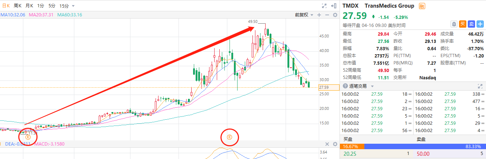The height and width of the screenshot is (159, 486).
Task: Click the 交易所 value Nasdaq
Action: (x=428, y=78)
